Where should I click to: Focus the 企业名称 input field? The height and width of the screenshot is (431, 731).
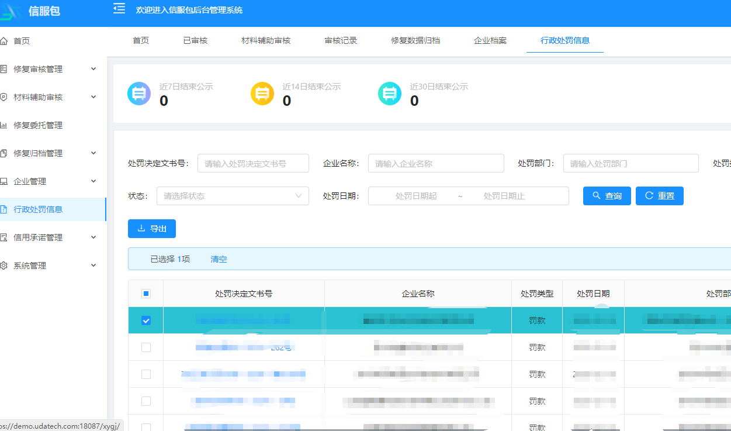point(436,164)
